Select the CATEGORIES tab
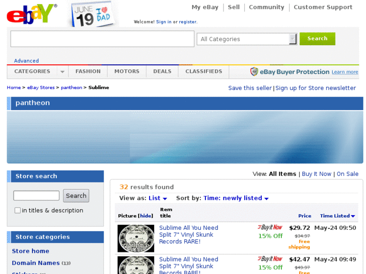 32,71
